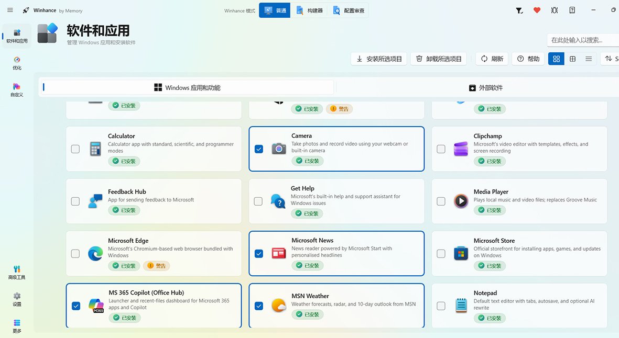
Task: Untick the Camera checkbox
Action: (258, 149)
